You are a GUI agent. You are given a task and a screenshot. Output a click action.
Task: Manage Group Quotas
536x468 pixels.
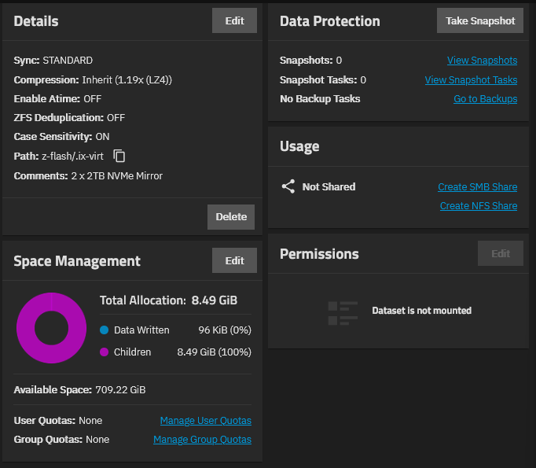click(x=202, y=439)
